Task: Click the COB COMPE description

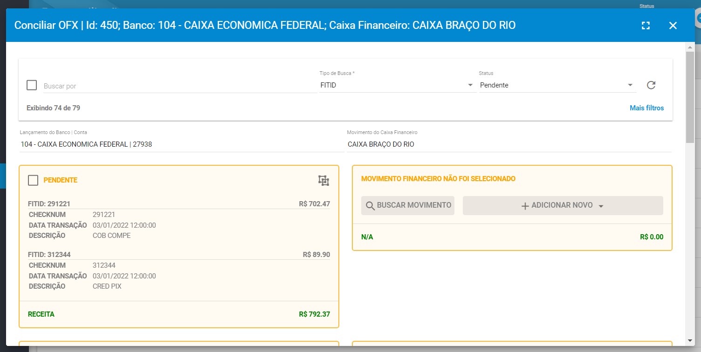Action: click(x=112, y=236)
